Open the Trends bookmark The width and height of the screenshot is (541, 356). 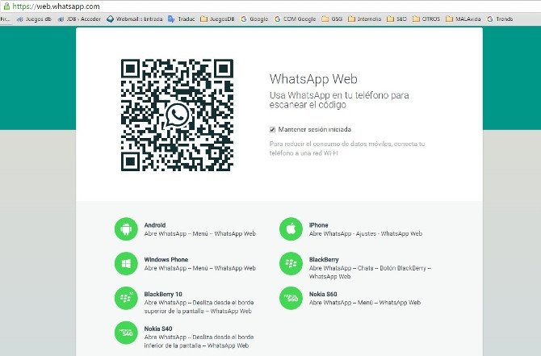tap(500, 19)
